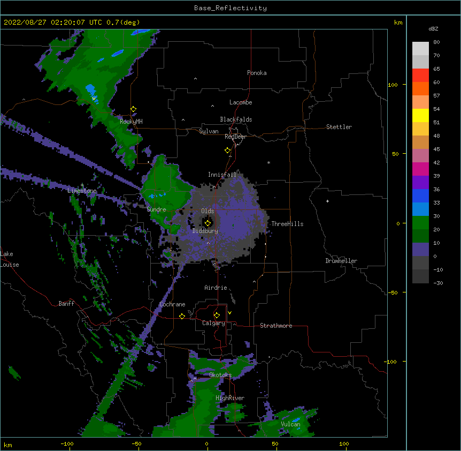Click the yellow V marker northeast of Calgary
The height and width of the screenshot is (451, 461).
click(x=229, y=313)
